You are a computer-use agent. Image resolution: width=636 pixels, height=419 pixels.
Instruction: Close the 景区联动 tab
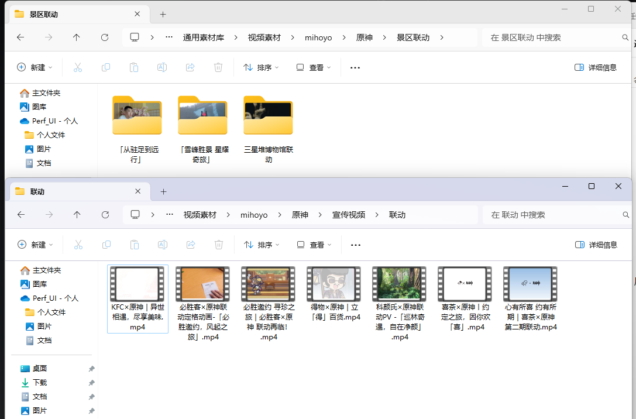click(x=137, y=14)
